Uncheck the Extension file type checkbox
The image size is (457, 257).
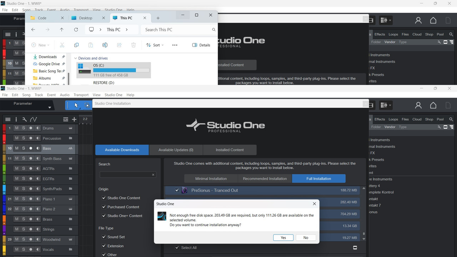[x=104, y=246]
